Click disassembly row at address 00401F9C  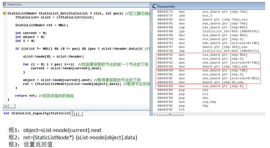(x=202, y=55)
